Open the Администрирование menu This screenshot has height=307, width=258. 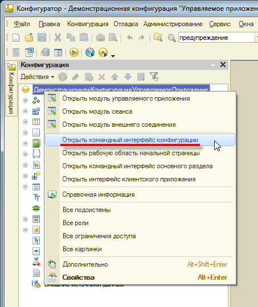173,24
